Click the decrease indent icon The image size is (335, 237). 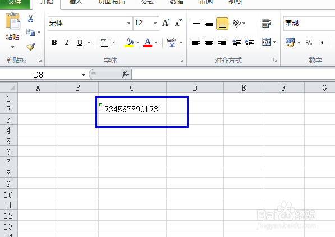point(237,42)
